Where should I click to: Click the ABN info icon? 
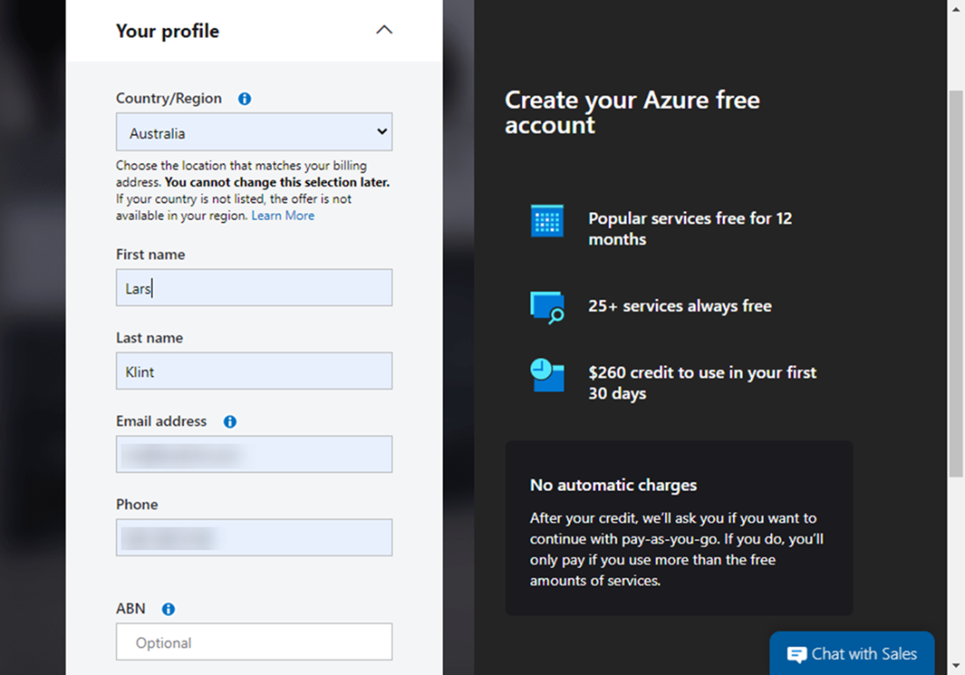coord(168,609)
